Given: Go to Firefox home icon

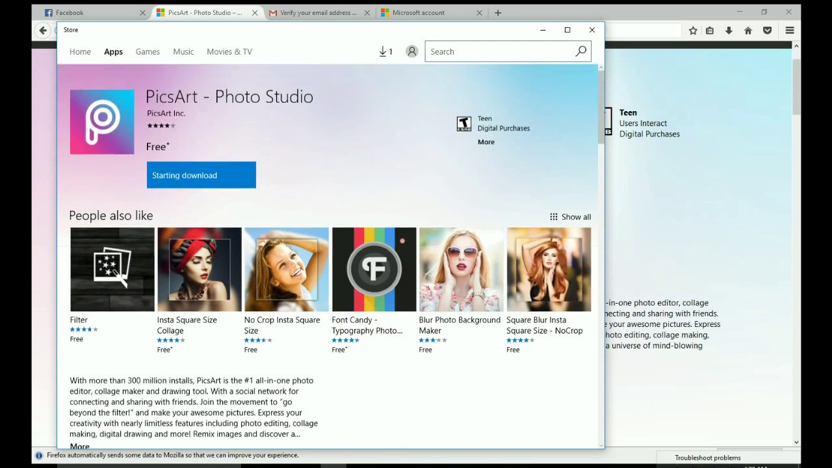Looking at the screenshot, I should tap(748, 31).
